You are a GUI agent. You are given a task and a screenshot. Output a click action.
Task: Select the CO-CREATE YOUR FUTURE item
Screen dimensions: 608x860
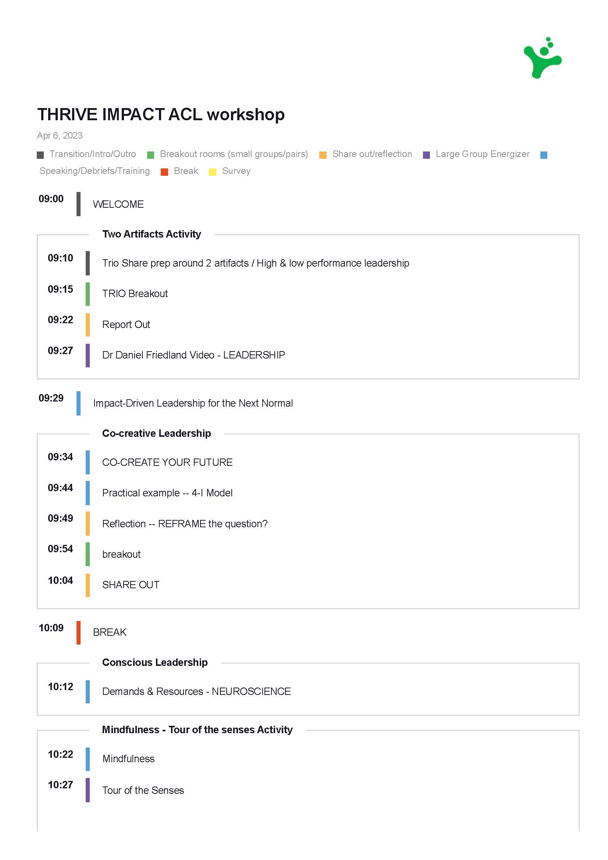[167, 462]
